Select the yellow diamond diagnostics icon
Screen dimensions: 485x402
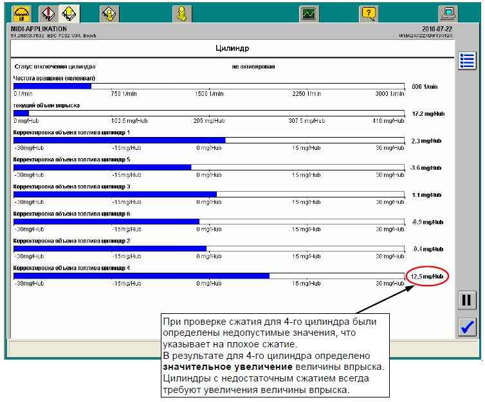point(68,13)
